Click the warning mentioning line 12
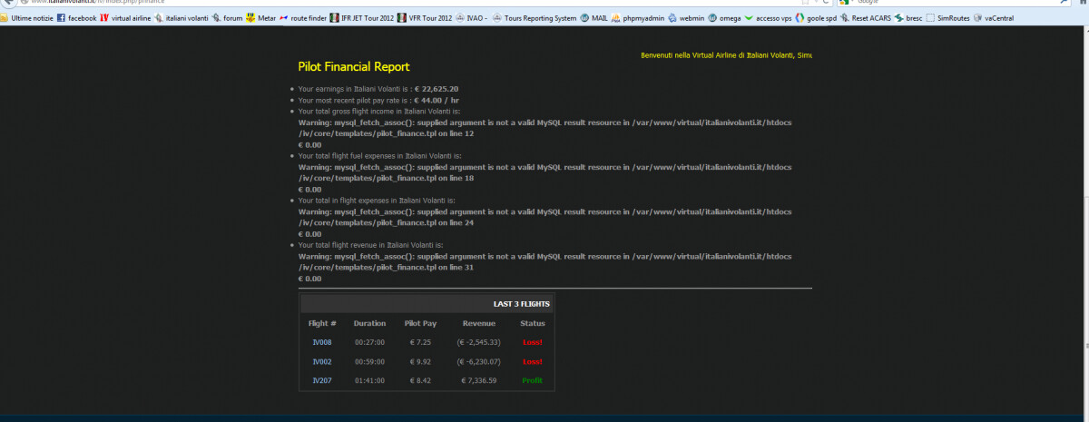This screenshot has height=422, width=1089. tap(544, 128)
